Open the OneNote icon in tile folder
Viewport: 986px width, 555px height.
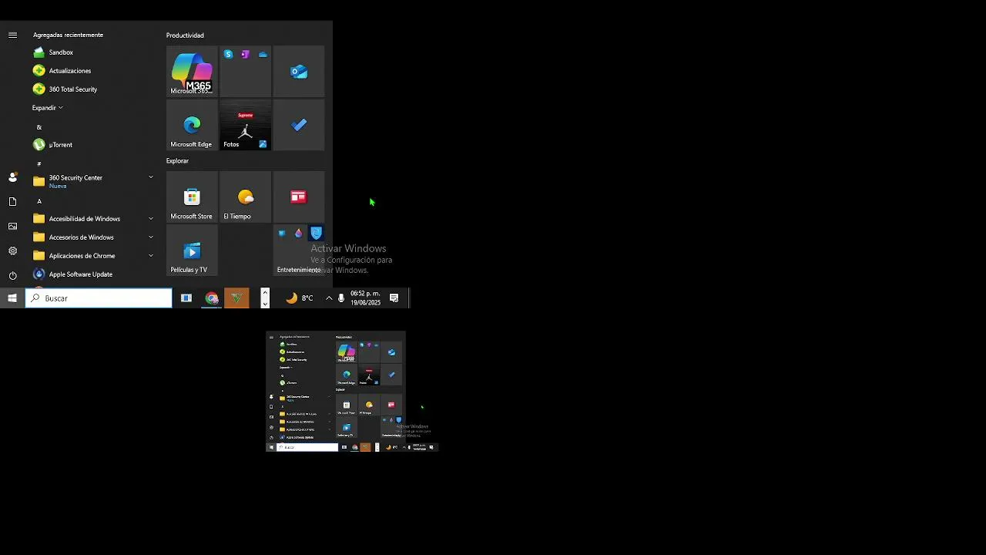point(245,54)
